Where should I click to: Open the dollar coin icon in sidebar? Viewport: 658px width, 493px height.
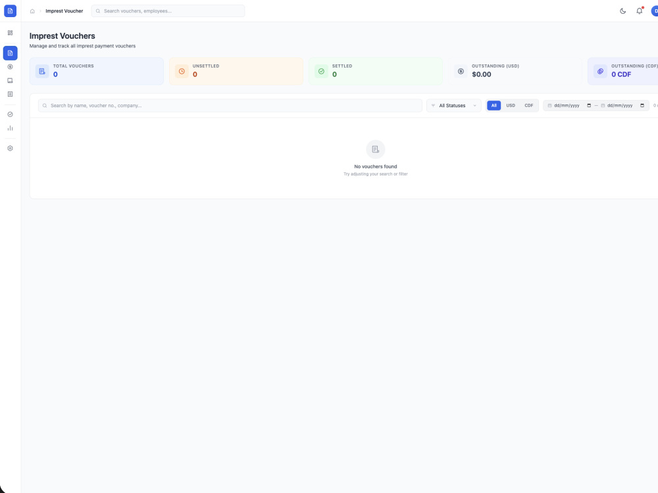point(10,66)
